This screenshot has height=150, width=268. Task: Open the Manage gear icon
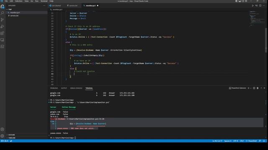(2, 136)
